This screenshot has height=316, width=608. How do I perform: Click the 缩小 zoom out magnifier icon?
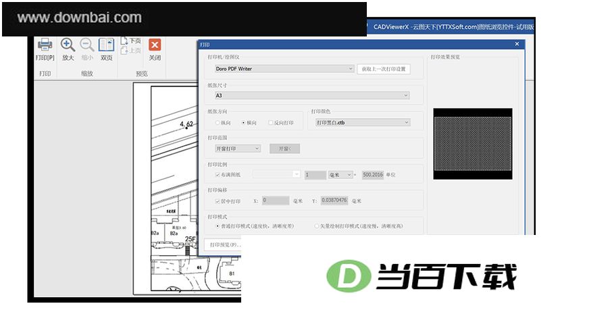87,45
